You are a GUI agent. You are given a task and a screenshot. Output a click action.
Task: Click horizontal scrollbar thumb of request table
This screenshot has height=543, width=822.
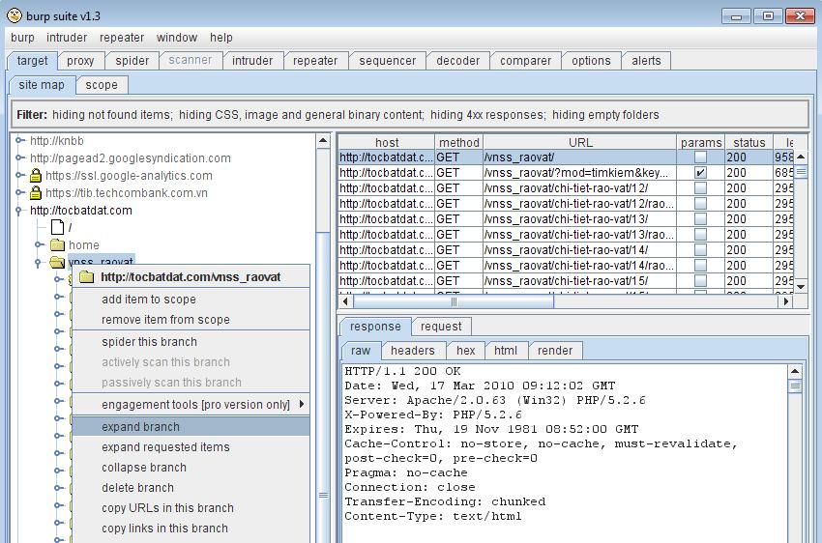453,300
